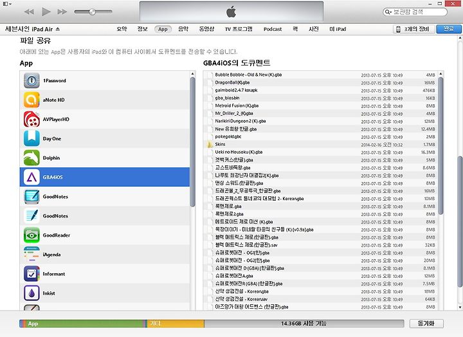Select 블랙 매트릭스 제로(한글판).sav file
This screenshot has width=463, height=337.
point(320,245)
